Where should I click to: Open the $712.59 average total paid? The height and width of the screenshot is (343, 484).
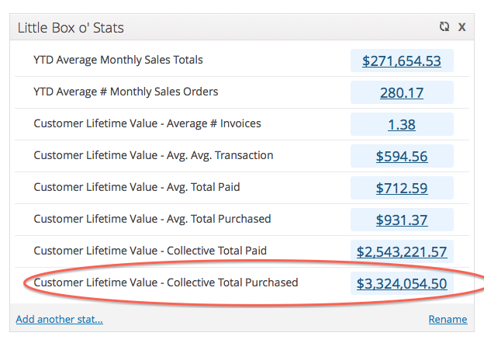click(x=402, y=188)
